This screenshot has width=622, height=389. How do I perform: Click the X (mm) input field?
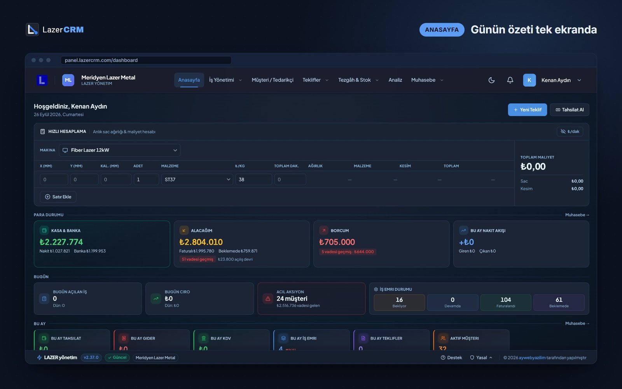click(x=54, y=179)
